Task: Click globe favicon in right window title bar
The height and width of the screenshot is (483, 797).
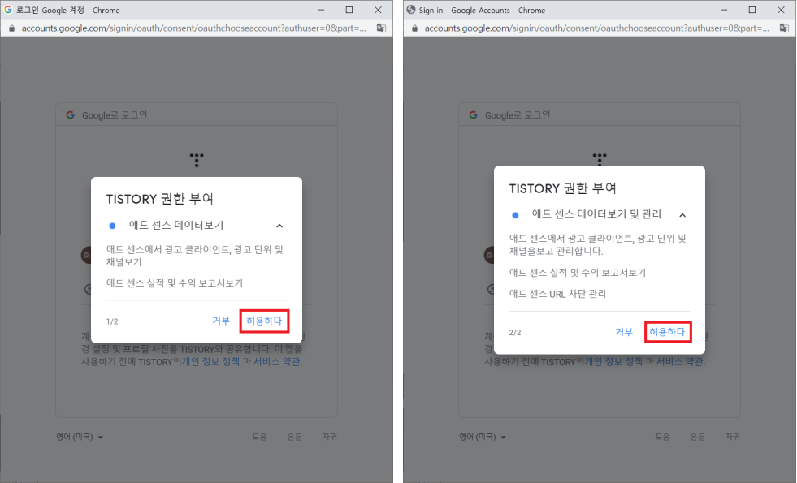Action: (411, 10)
